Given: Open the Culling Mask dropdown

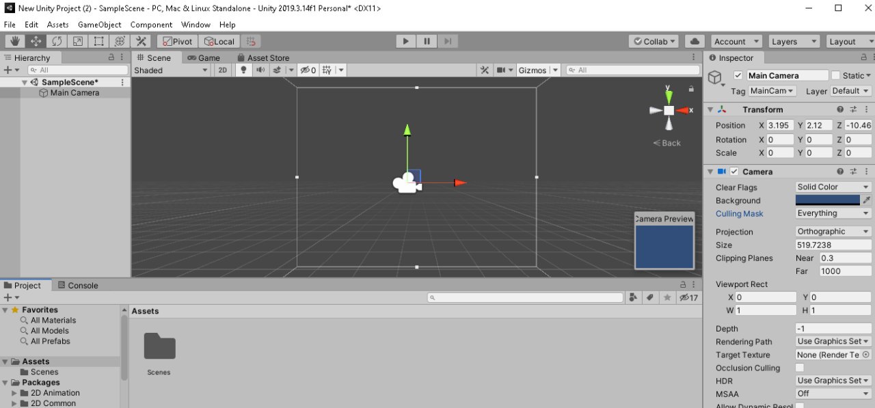Looking at the screenshot, I should point(833,213).
